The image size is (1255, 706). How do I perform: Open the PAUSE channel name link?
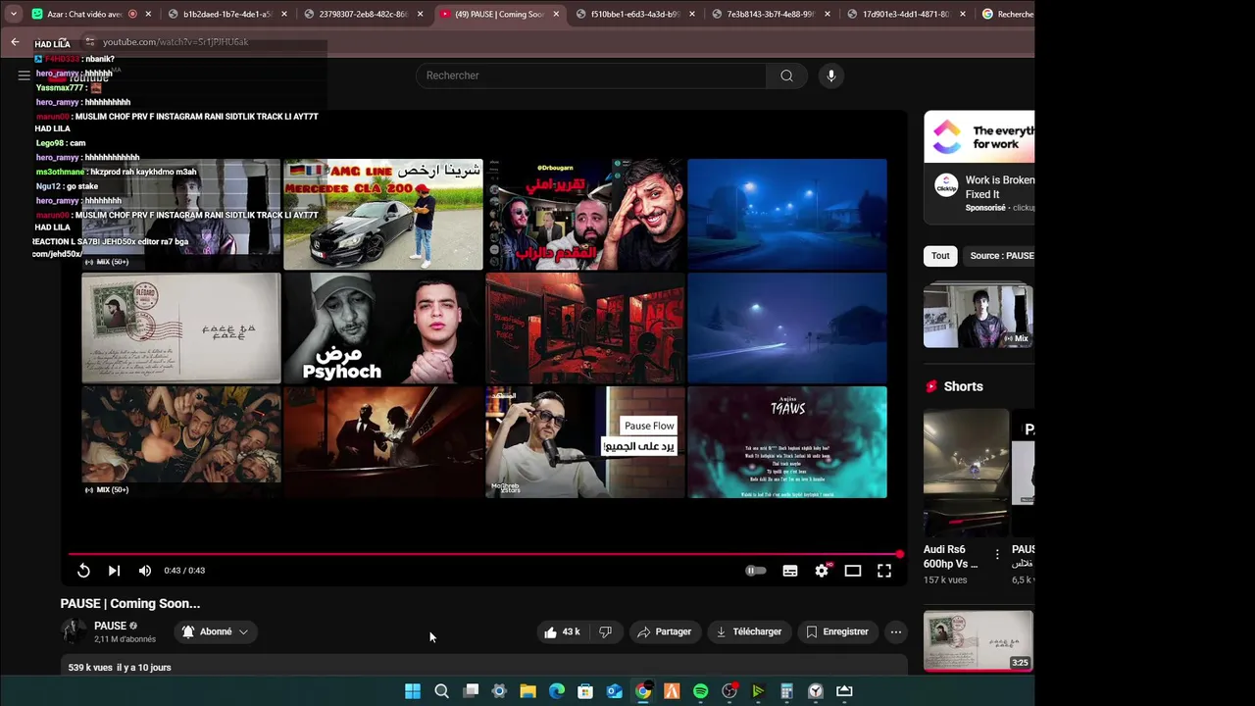pos(110,626)
